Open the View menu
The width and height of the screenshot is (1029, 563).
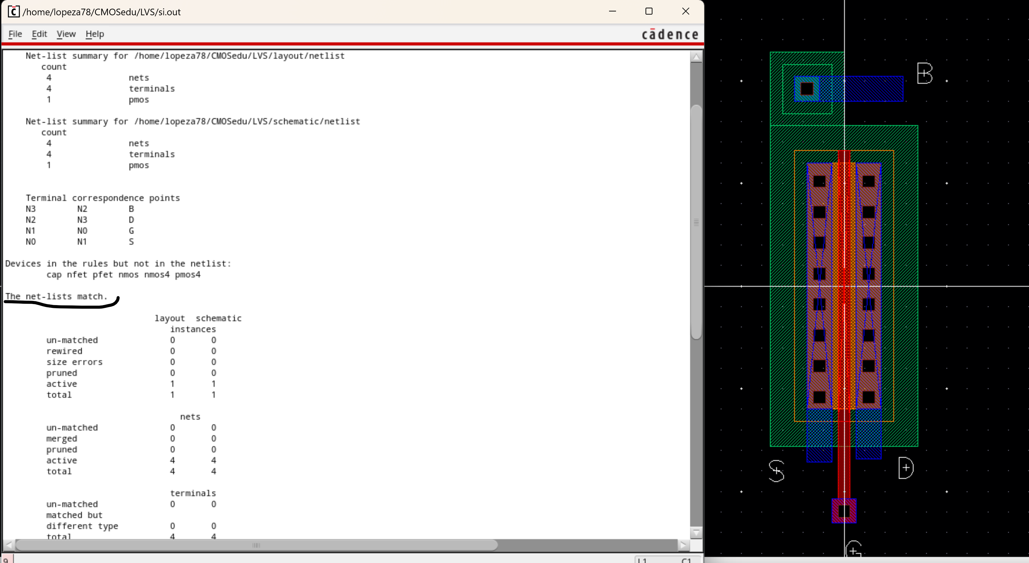point(66,34)
